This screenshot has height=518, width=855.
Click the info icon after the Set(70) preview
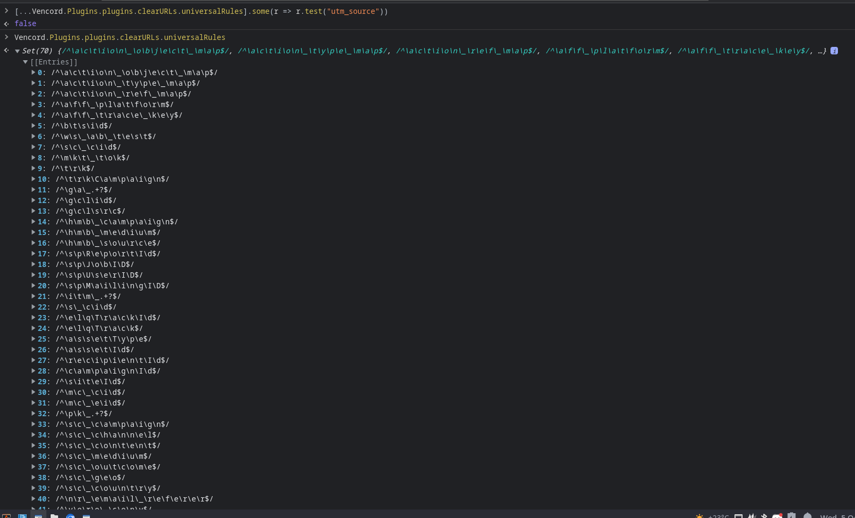834,51
